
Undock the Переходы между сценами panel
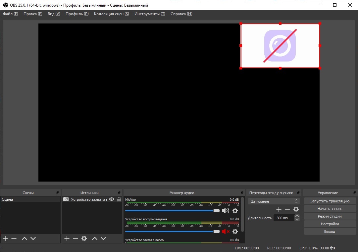click(x=298, y=193)
